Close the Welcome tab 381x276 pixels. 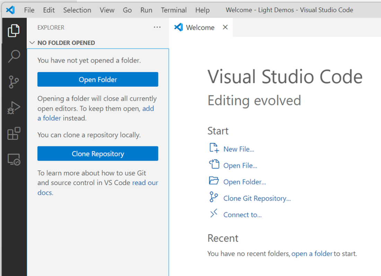(x=225, y=27)
